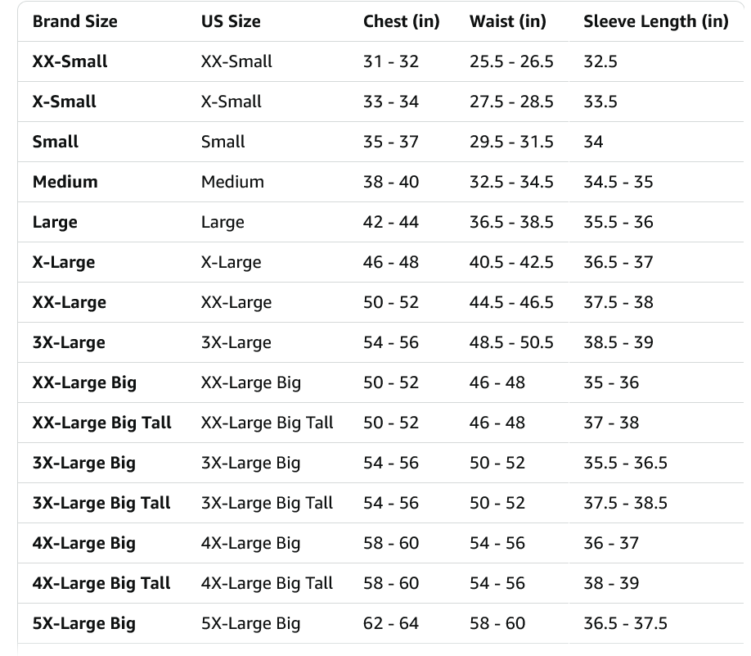This screenshot has height=656, width=751.
Task: Select waist value 40.5 - 42.5
Action: (x=511, y=262)
